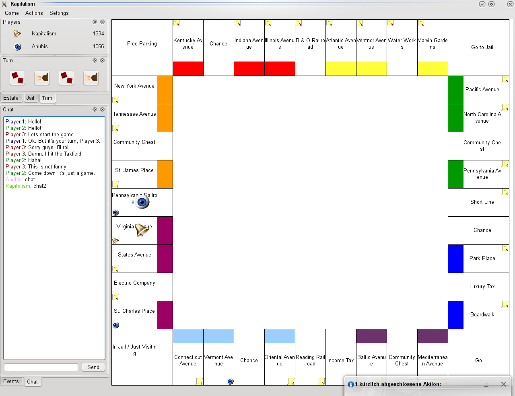515x396 pixels.
Task: Close the Chat panel
Action: 103,110
